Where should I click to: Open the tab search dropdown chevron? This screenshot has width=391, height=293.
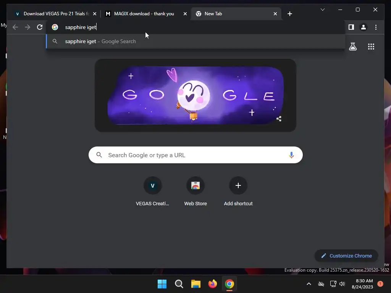[x=322, y=10]
